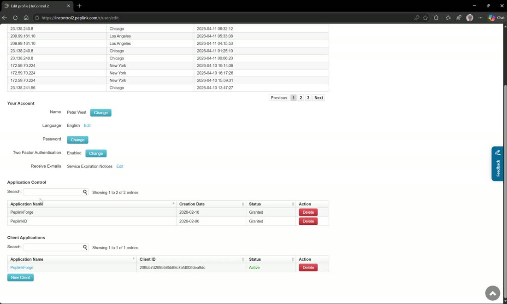Screen dimensions: 507x304
Task: Delete the PeplinkForge application grant
Action: (308, 212)
